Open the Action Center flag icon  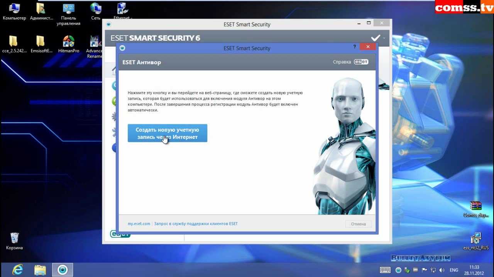pos(425,270)
